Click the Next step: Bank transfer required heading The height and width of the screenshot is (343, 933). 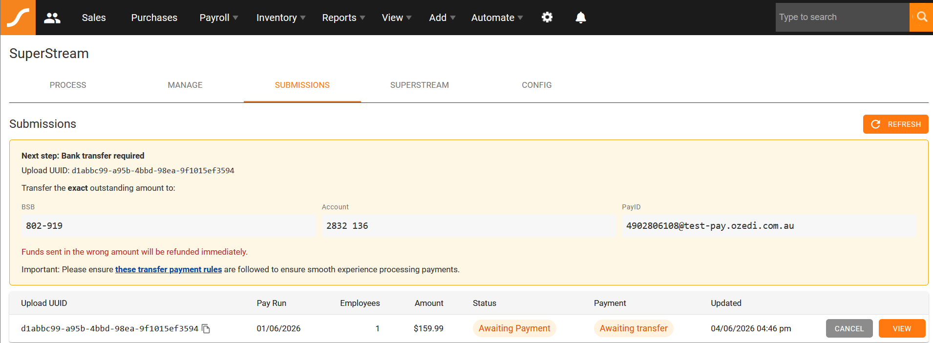pyautogui.click(x=83, y=156)
